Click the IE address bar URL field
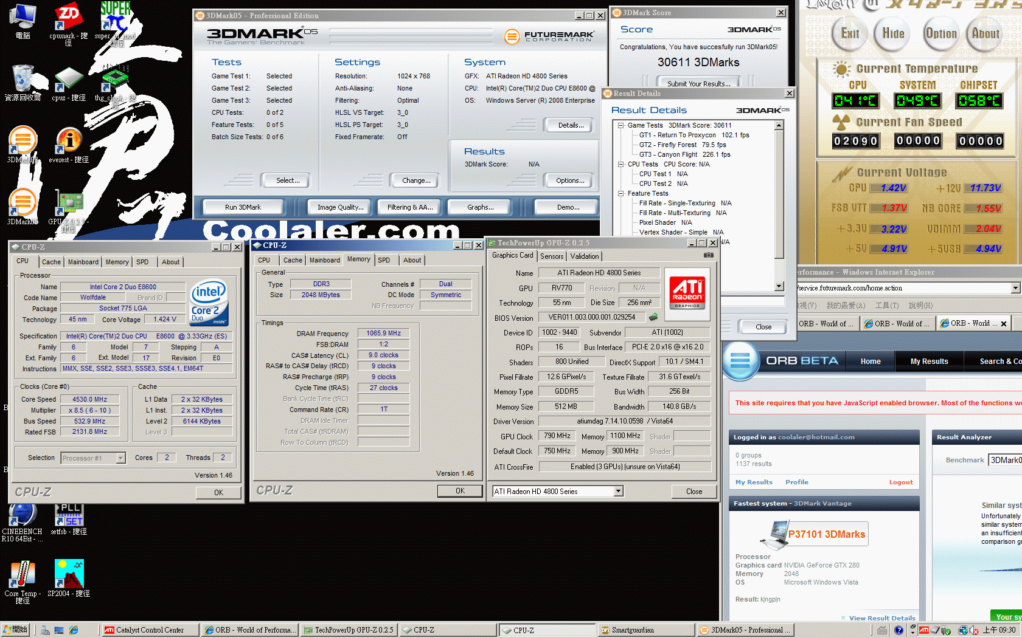 tap(904, 288)
